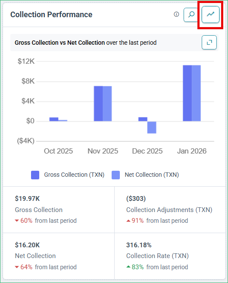This screenshot has height=283, width=228.
Task: Toggle the Net Collection (TXN) legend label
Action: [152, 175]
